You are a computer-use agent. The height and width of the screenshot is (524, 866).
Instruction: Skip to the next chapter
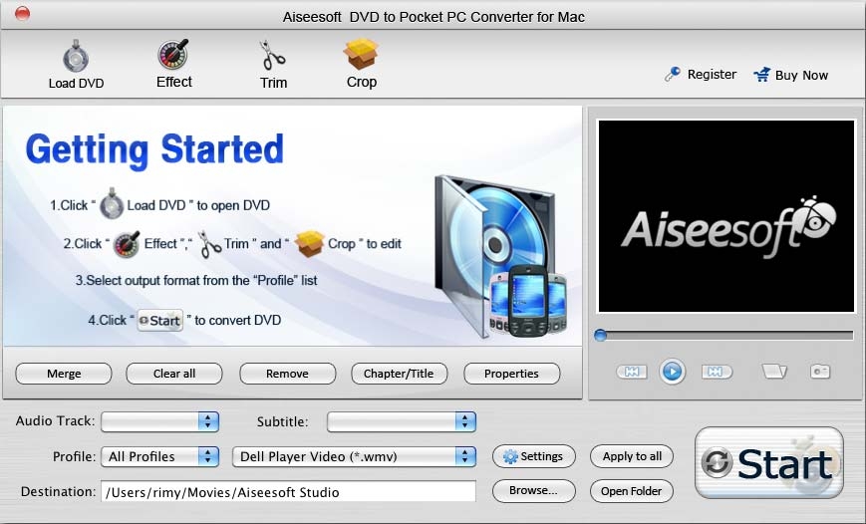click(714, 372)
